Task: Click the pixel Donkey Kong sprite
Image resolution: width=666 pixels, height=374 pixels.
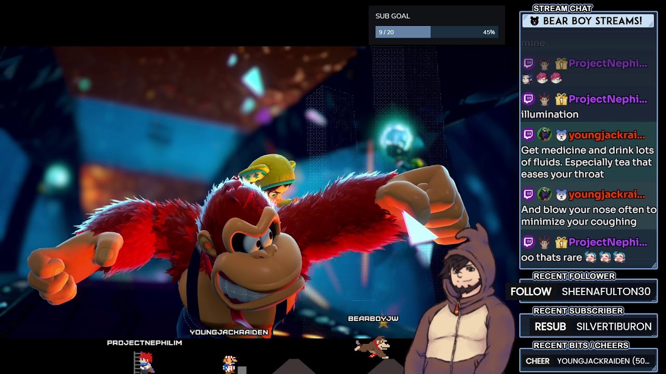Action: tap(374, 347)
